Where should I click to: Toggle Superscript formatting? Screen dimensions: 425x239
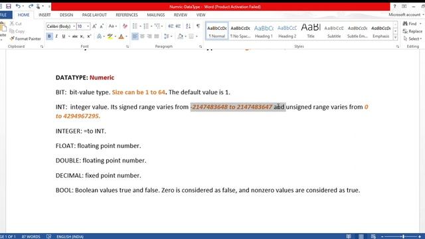pos(89,37)
